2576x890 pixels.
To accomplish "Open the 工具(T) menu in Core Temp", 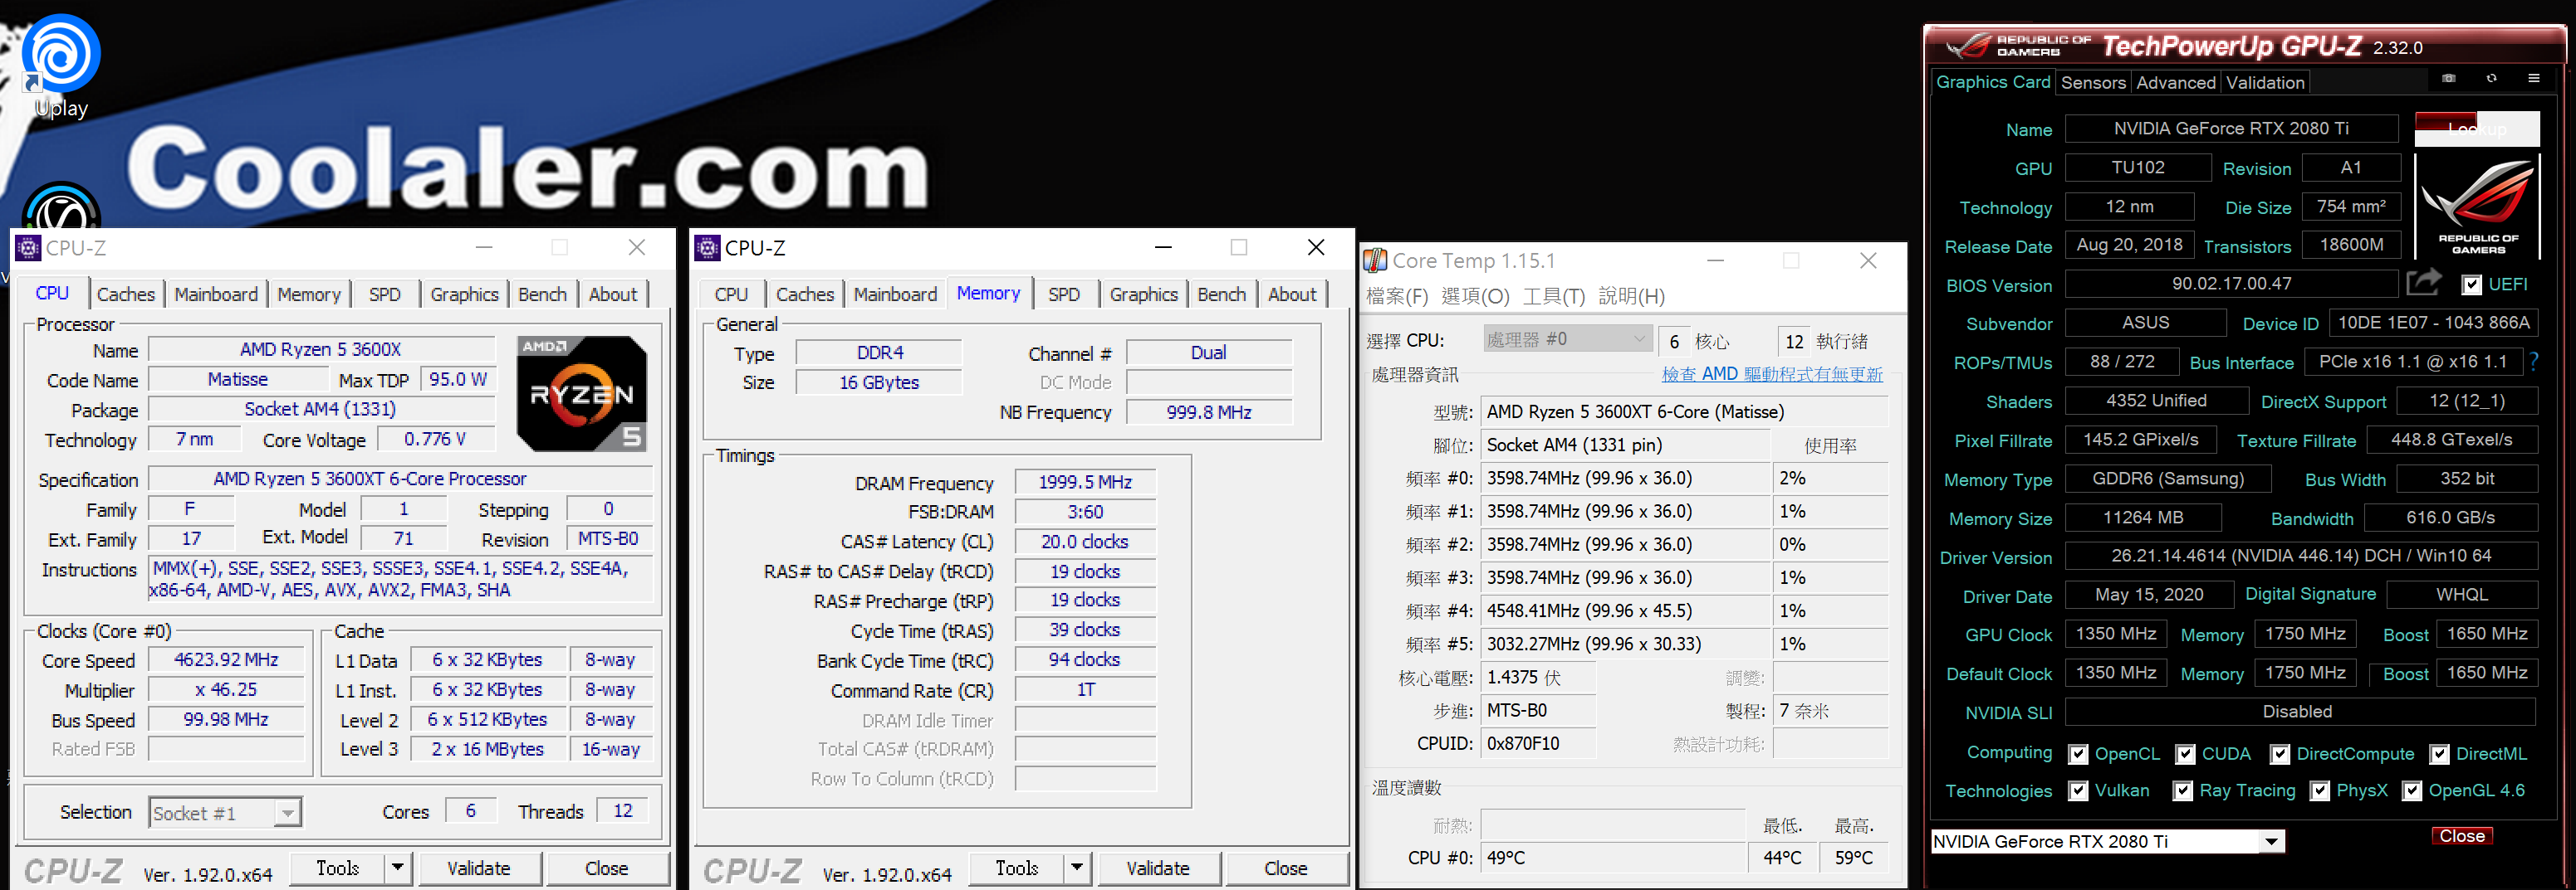I will [1553, 297].
